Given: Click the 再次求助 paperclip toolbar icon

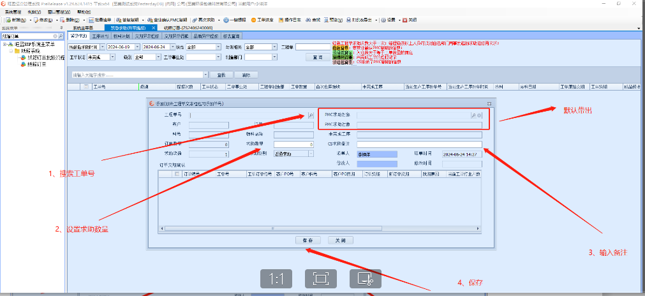Looking at the screenshot, I should pos(195,20).
